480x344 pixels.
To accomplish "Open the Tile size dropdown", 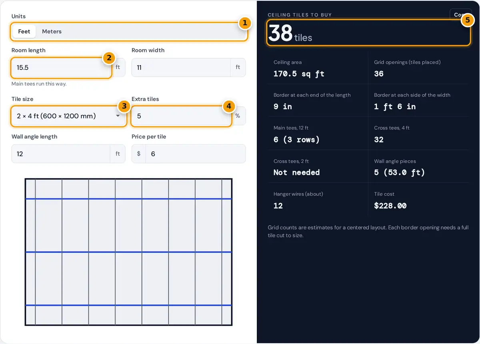I will [68, 116].
